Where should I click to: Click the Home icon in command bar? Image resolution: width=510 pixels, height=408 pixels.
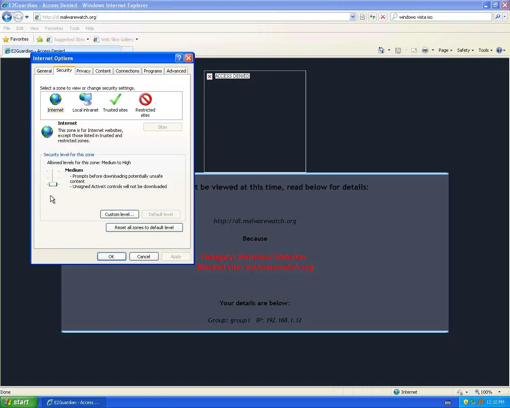point(381,50)
